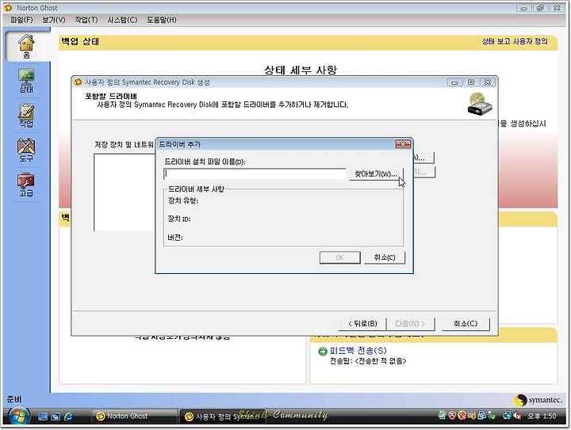Click the 준비 status bar text
Viewport: 571px width, 430px height.
click(x=14, y=399)
